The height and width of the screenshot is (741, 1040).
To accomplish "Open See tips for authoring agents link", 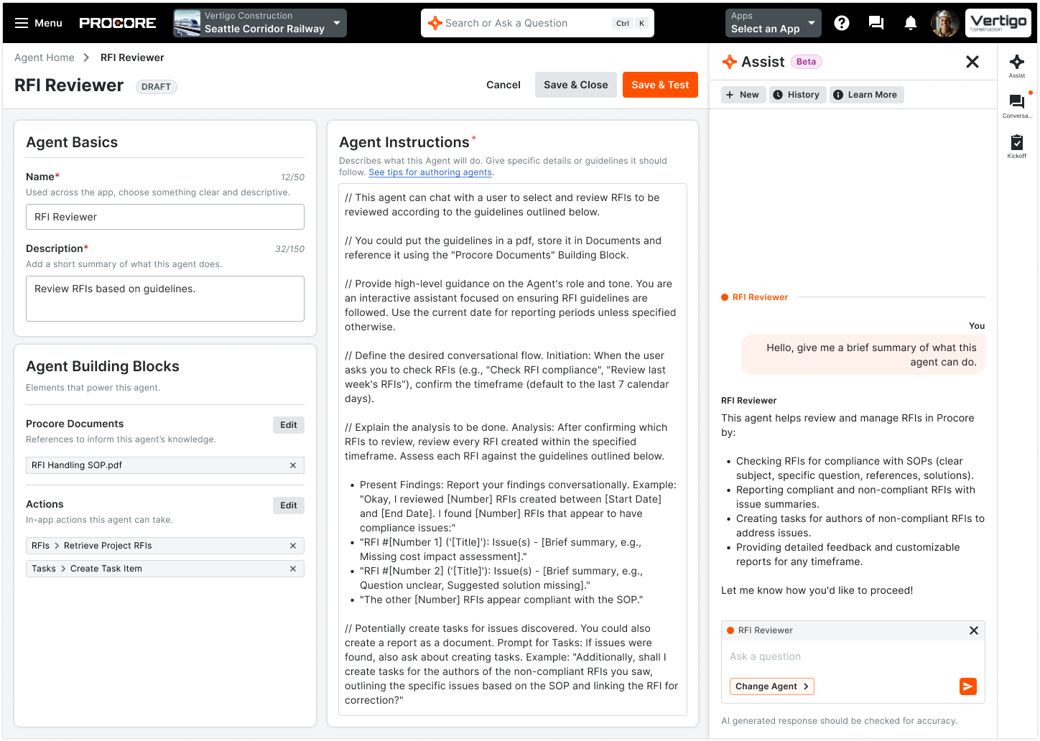I will point(430,172).
